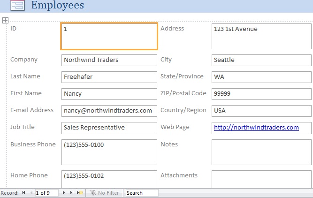Select the Attachments label

pos(179,175)
